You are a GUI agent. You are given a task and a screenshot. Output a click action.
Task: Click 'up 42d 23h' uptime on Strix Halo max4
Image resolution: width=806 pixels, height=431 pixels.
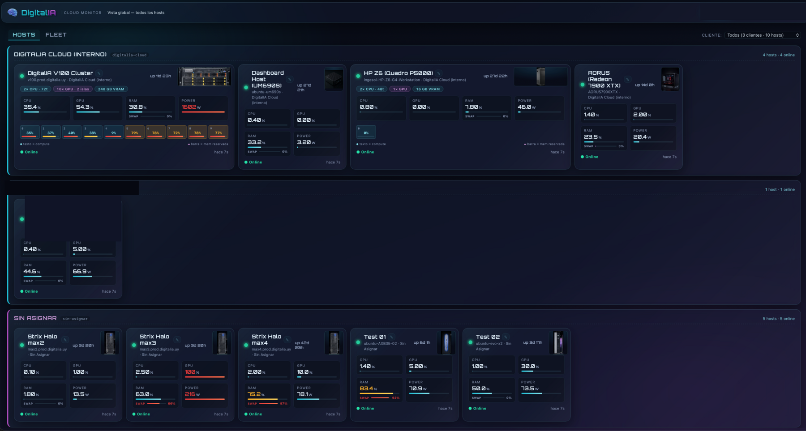pos(302,345)
